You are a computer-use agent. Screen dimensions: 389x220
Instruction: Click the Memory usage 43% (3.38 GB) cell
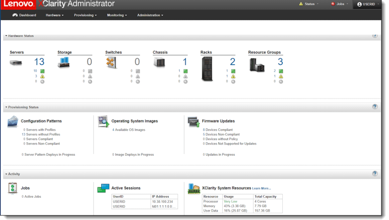(x=238, y=206)
